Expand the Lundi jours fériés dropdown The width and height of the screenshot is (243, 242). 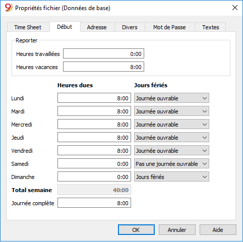coord(171,98)
